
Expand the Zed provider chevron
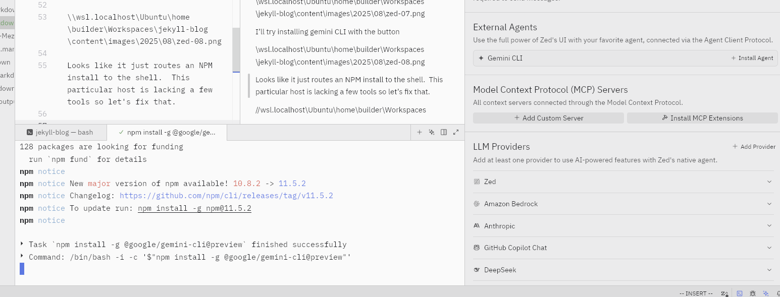(769, 182)
